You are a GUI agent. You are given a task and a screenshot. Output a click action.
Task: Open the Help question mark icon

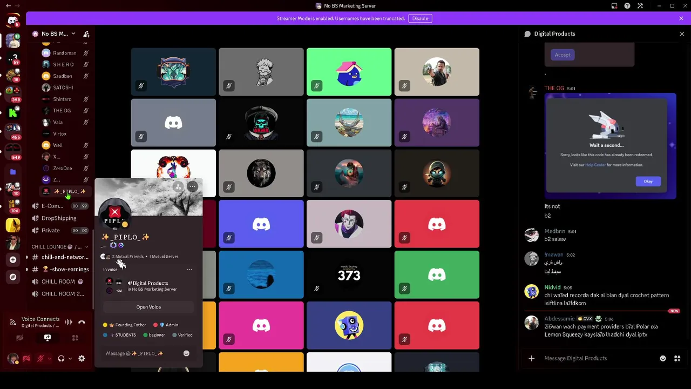[627, 6]
